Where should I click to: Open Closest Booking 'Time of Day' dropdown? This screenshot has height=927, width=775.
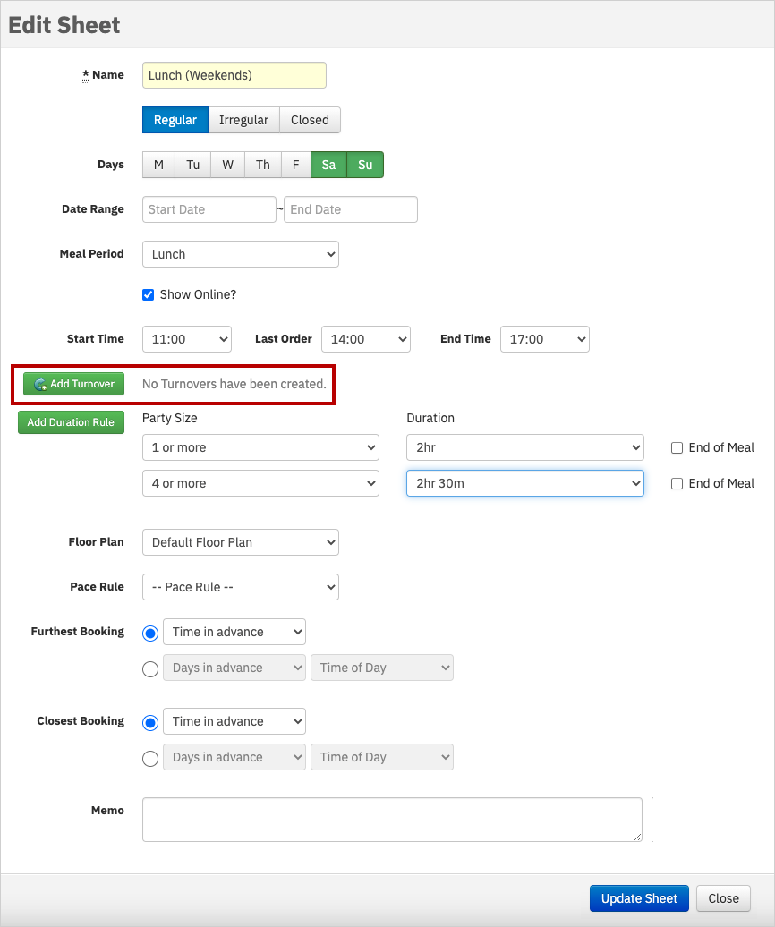(x=382, y=757)
